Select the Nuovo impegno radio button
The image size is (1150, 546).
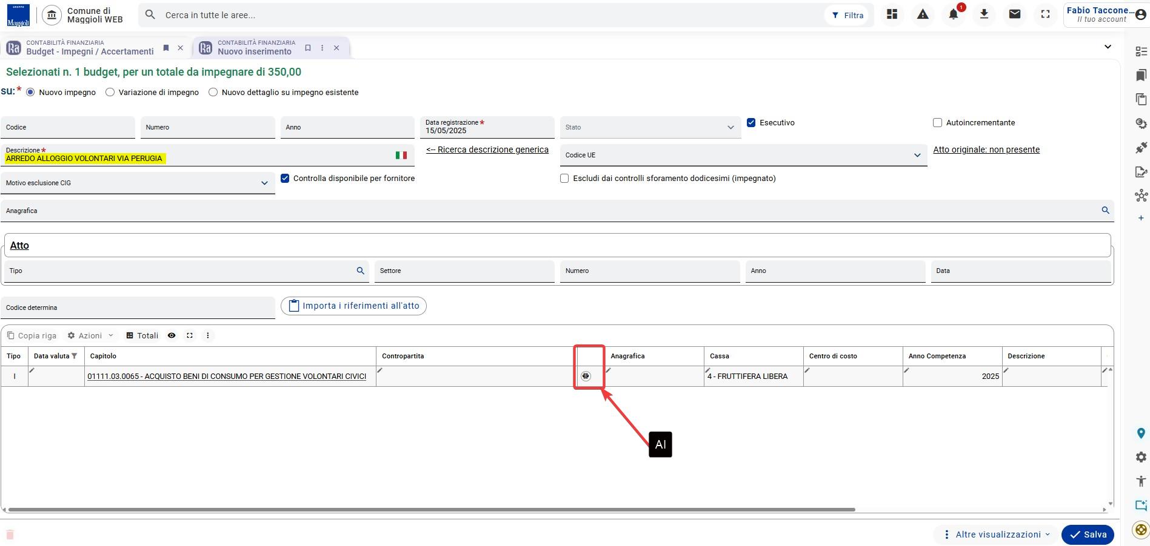pyautogui.click(x=30, y=92)
